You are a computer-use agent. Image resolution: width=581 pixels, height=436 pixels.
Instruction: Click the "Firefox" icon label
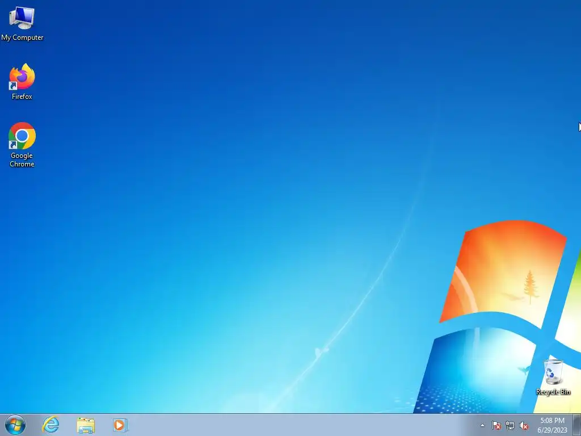22,97
